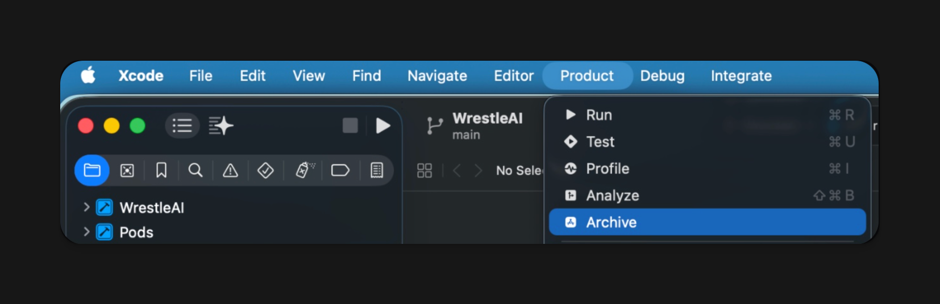Open the Edit menu
Screen dimensions: 940x304
(252, 75)
